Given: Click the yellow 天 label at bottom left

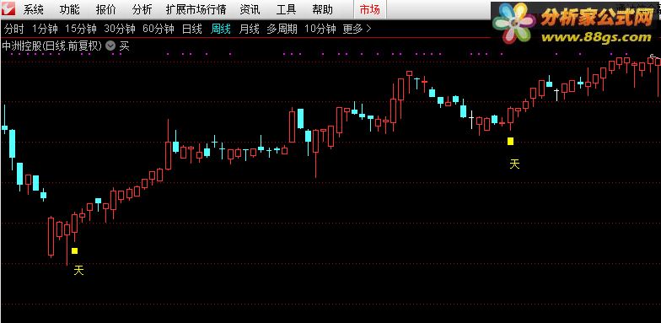Looking at the screenshot, I should coord(79,270).
